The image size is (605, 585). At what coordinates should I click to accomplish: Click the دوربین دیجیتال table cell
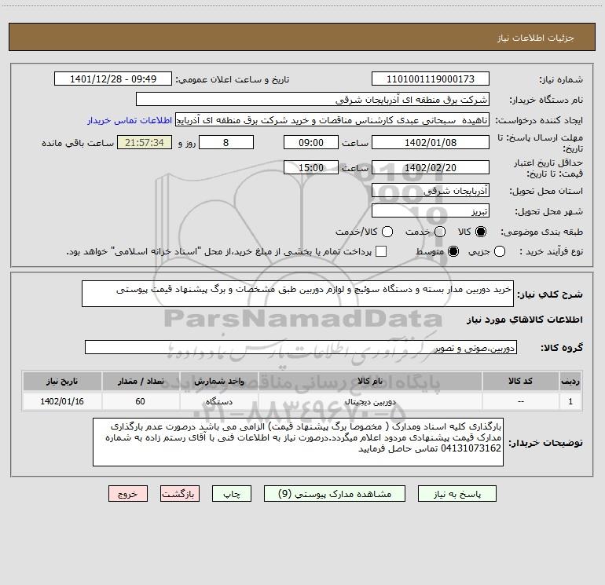point(370,401)
